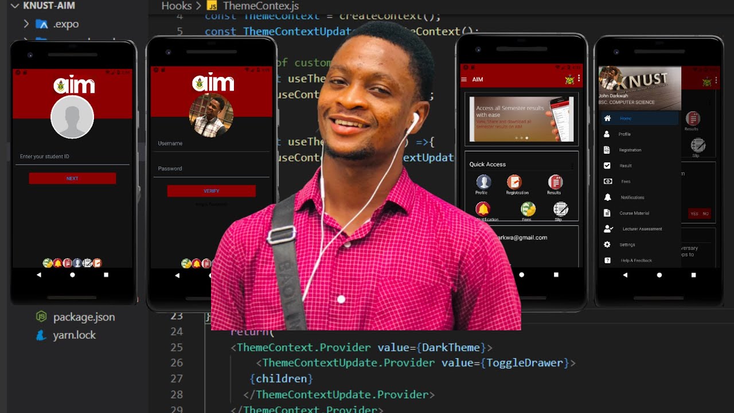
Task: Tap the Course Material document icon in drawer
Action: coord(607,213)
